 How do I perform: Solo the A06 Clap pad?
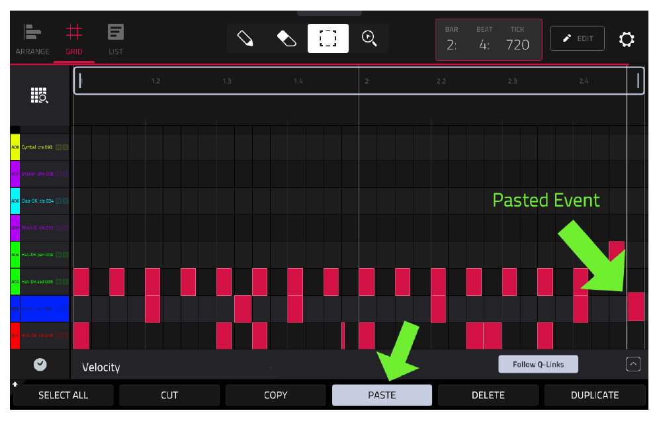[65, 201]
